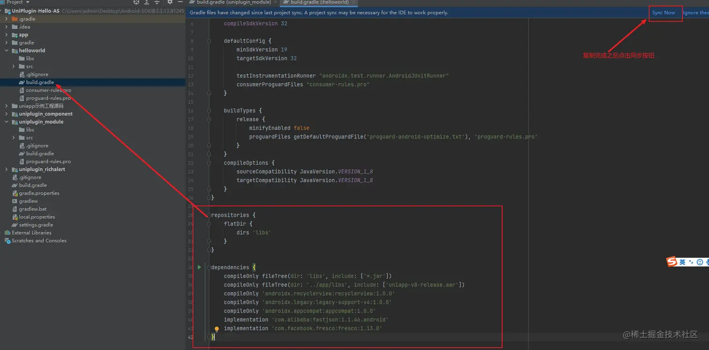Expand the uniplugin_component module
The width and height of the screenshot is (709, 350).
pos(7,114)
